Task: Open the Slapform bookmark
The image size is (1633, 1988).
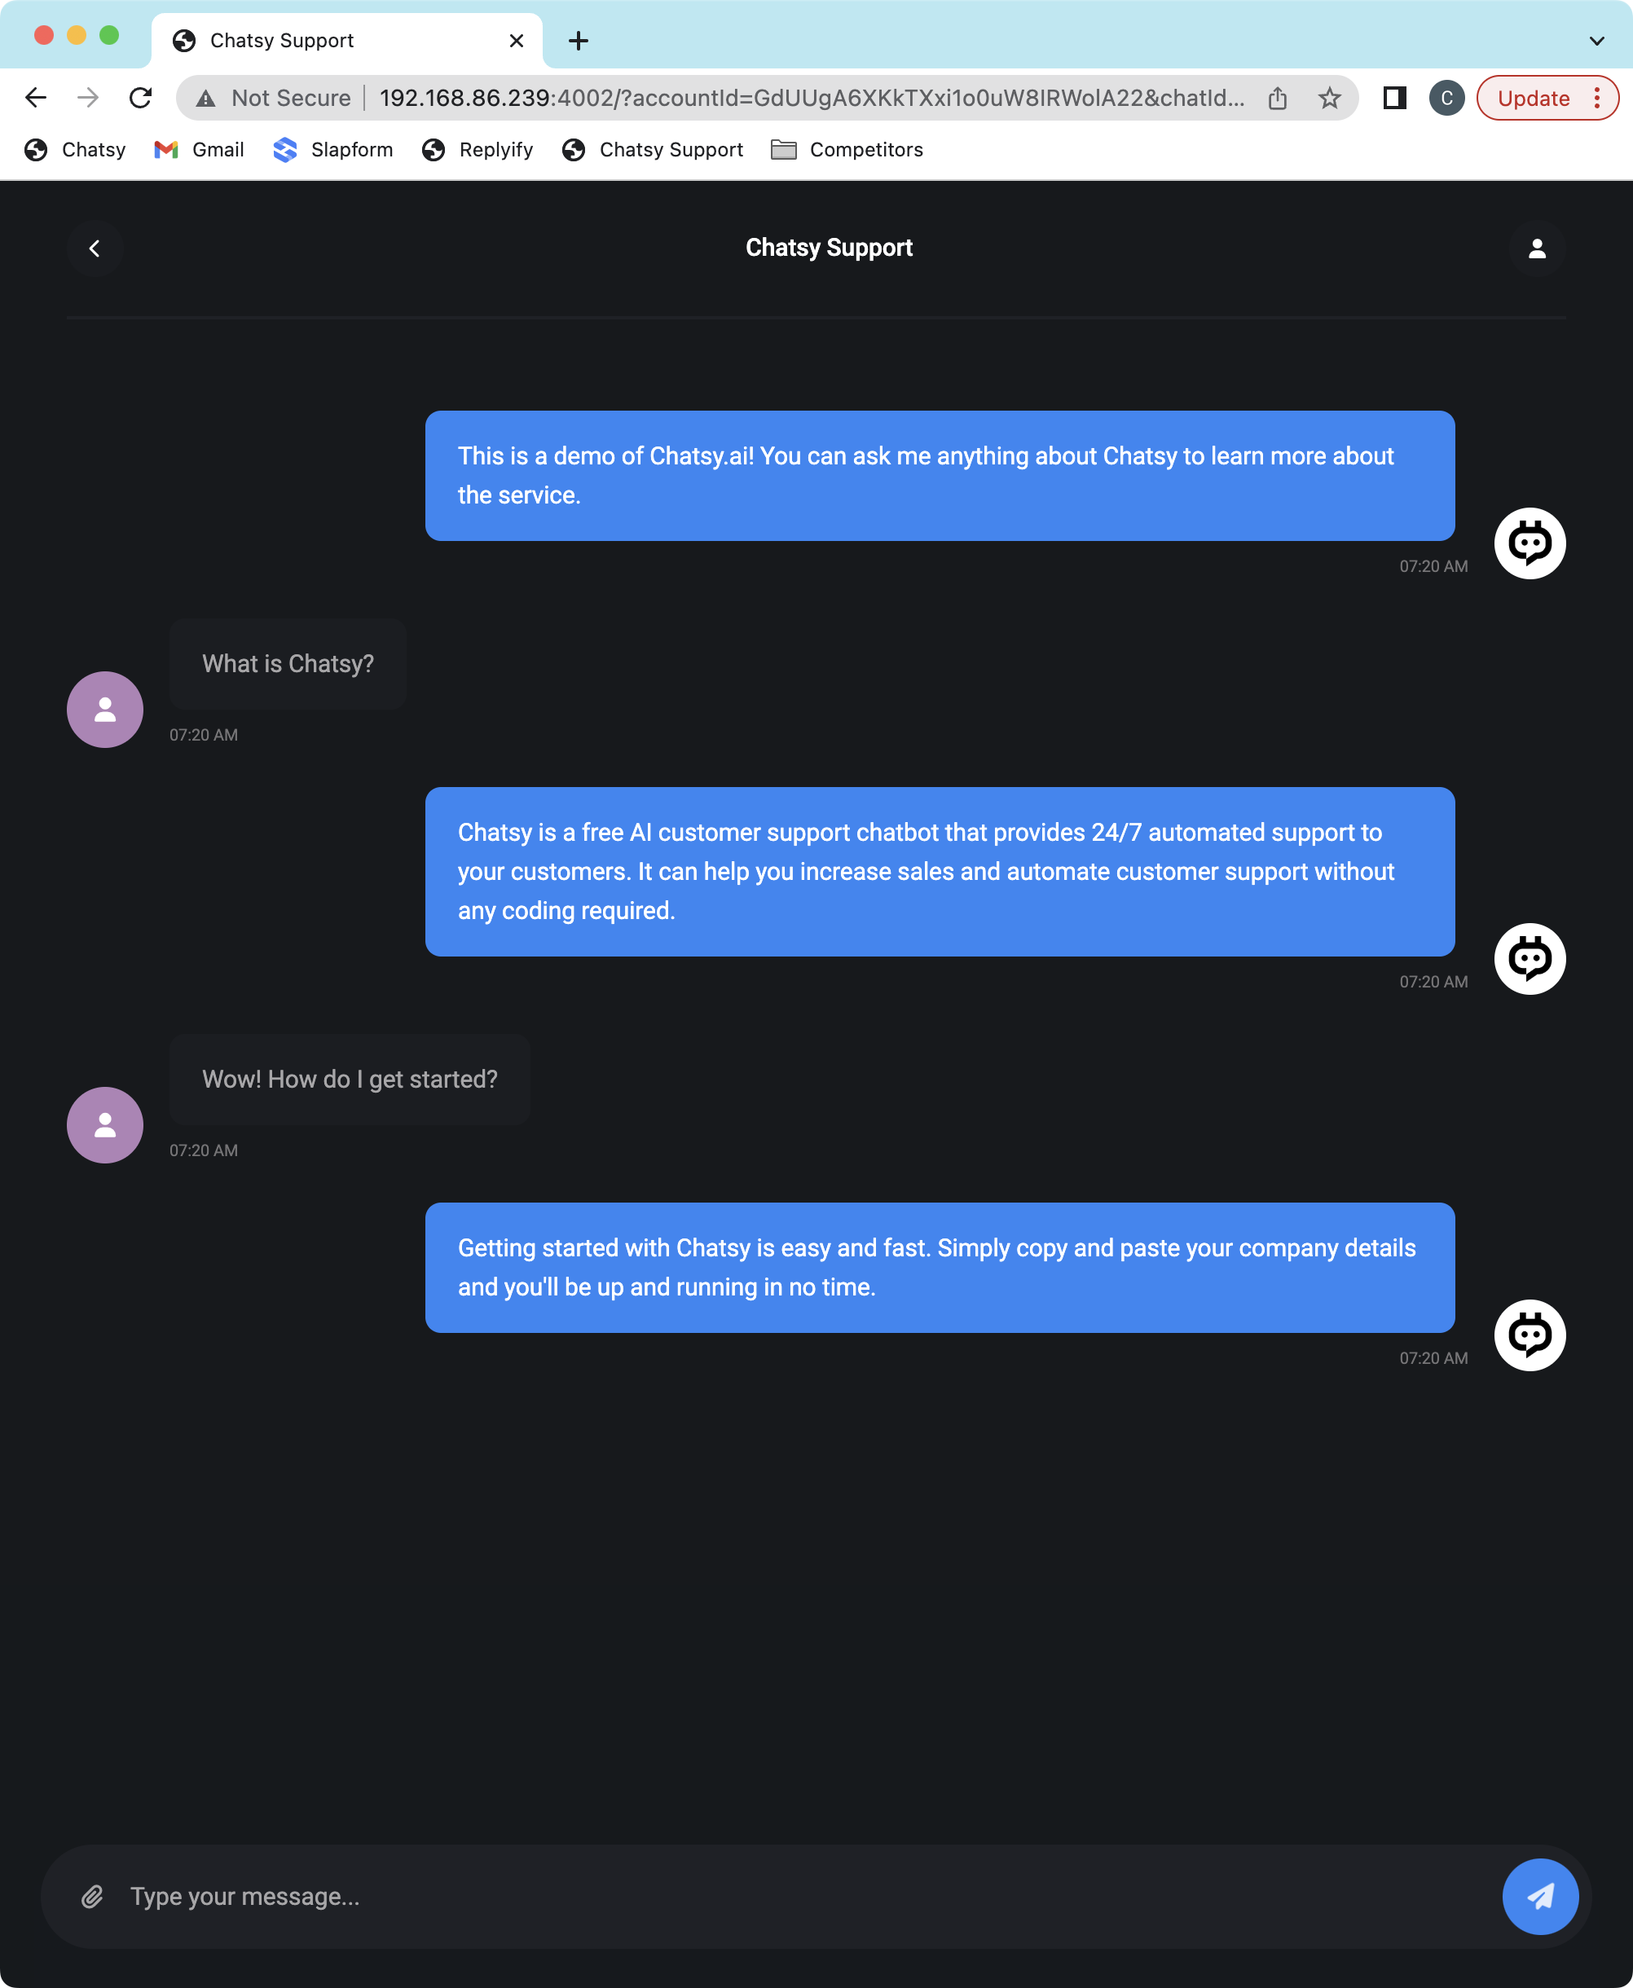Action: click(333, 150)
